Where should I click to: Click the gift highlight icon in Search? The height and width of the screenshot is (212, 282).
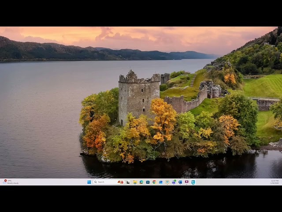120,182
